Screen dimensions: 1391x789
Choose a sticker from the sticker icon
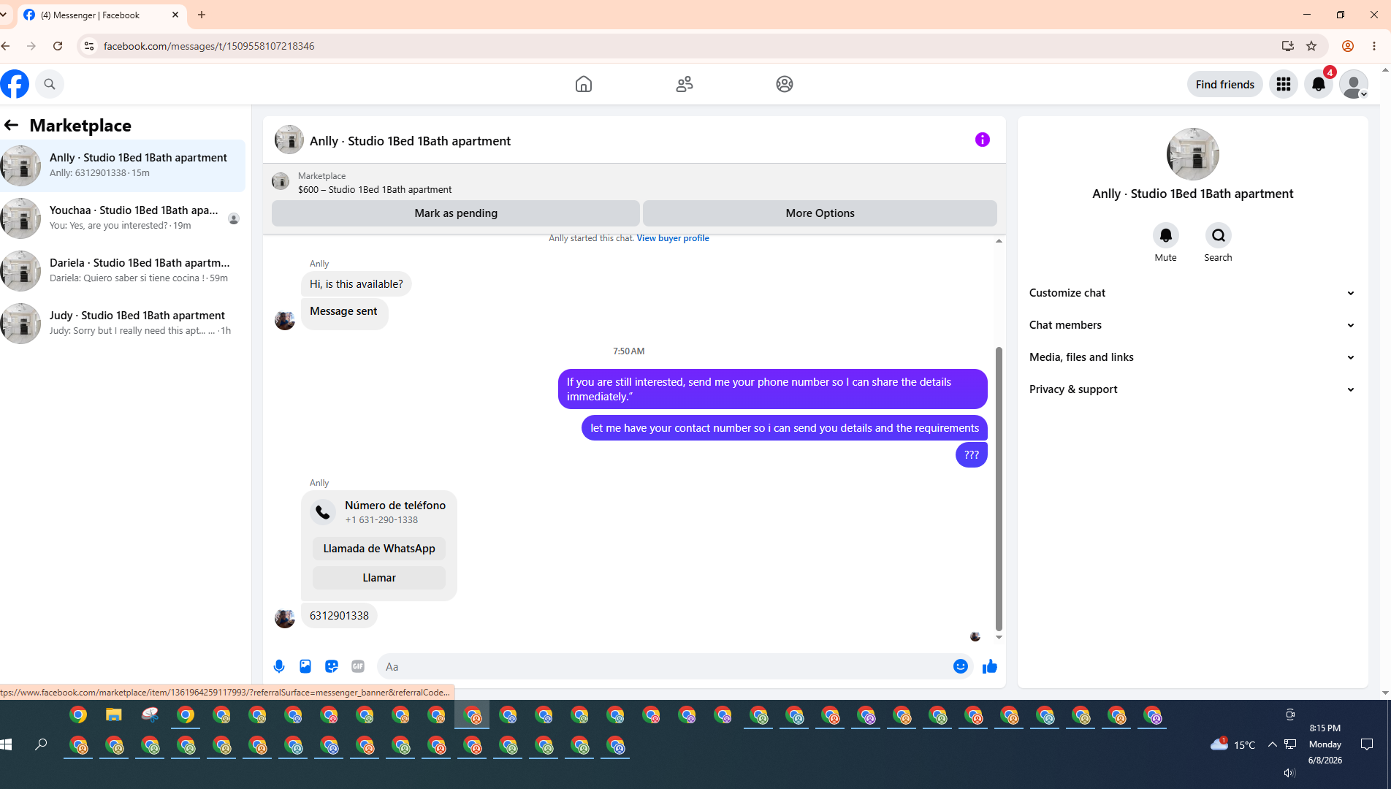point(332,666)
